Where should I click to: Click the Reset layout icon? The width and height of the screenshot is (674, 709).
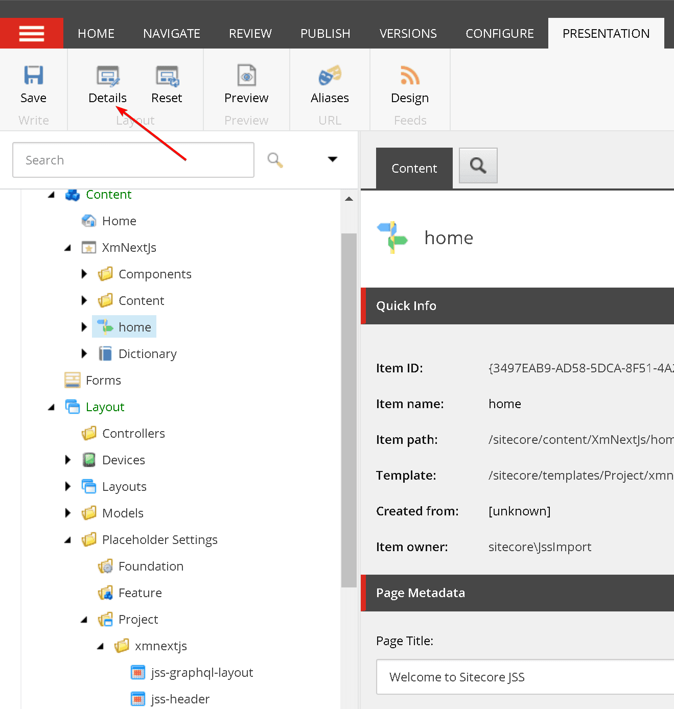pyautogui.click(x=167, y=77)
